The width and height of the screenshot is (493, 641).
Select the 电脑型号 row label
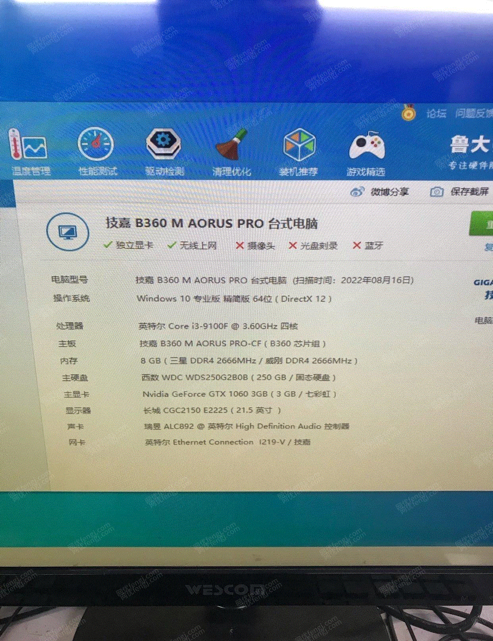69,280
